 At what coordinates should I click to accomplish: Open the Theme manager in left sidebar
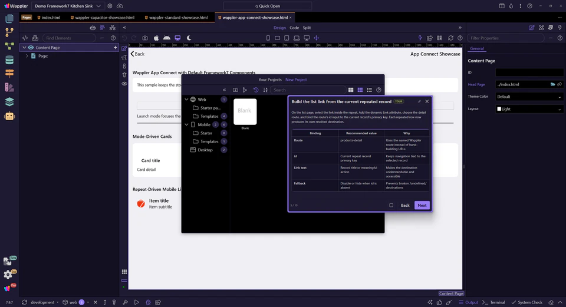click(9, 87)
